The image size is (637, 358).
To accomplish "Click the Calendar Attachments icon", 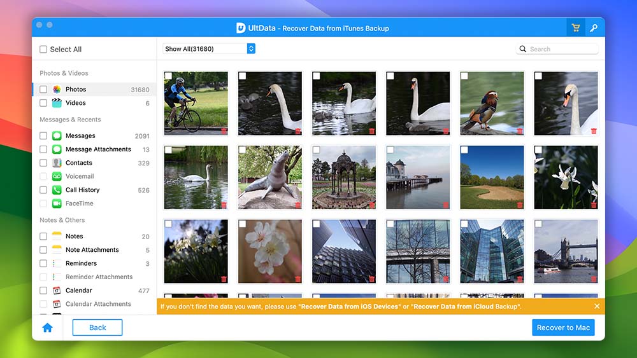I will [57, 304].
